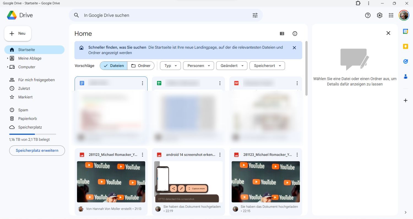Click Speicherplatz erweitern button
Viewport: 413px width, 219px height.
click(37, 151)
